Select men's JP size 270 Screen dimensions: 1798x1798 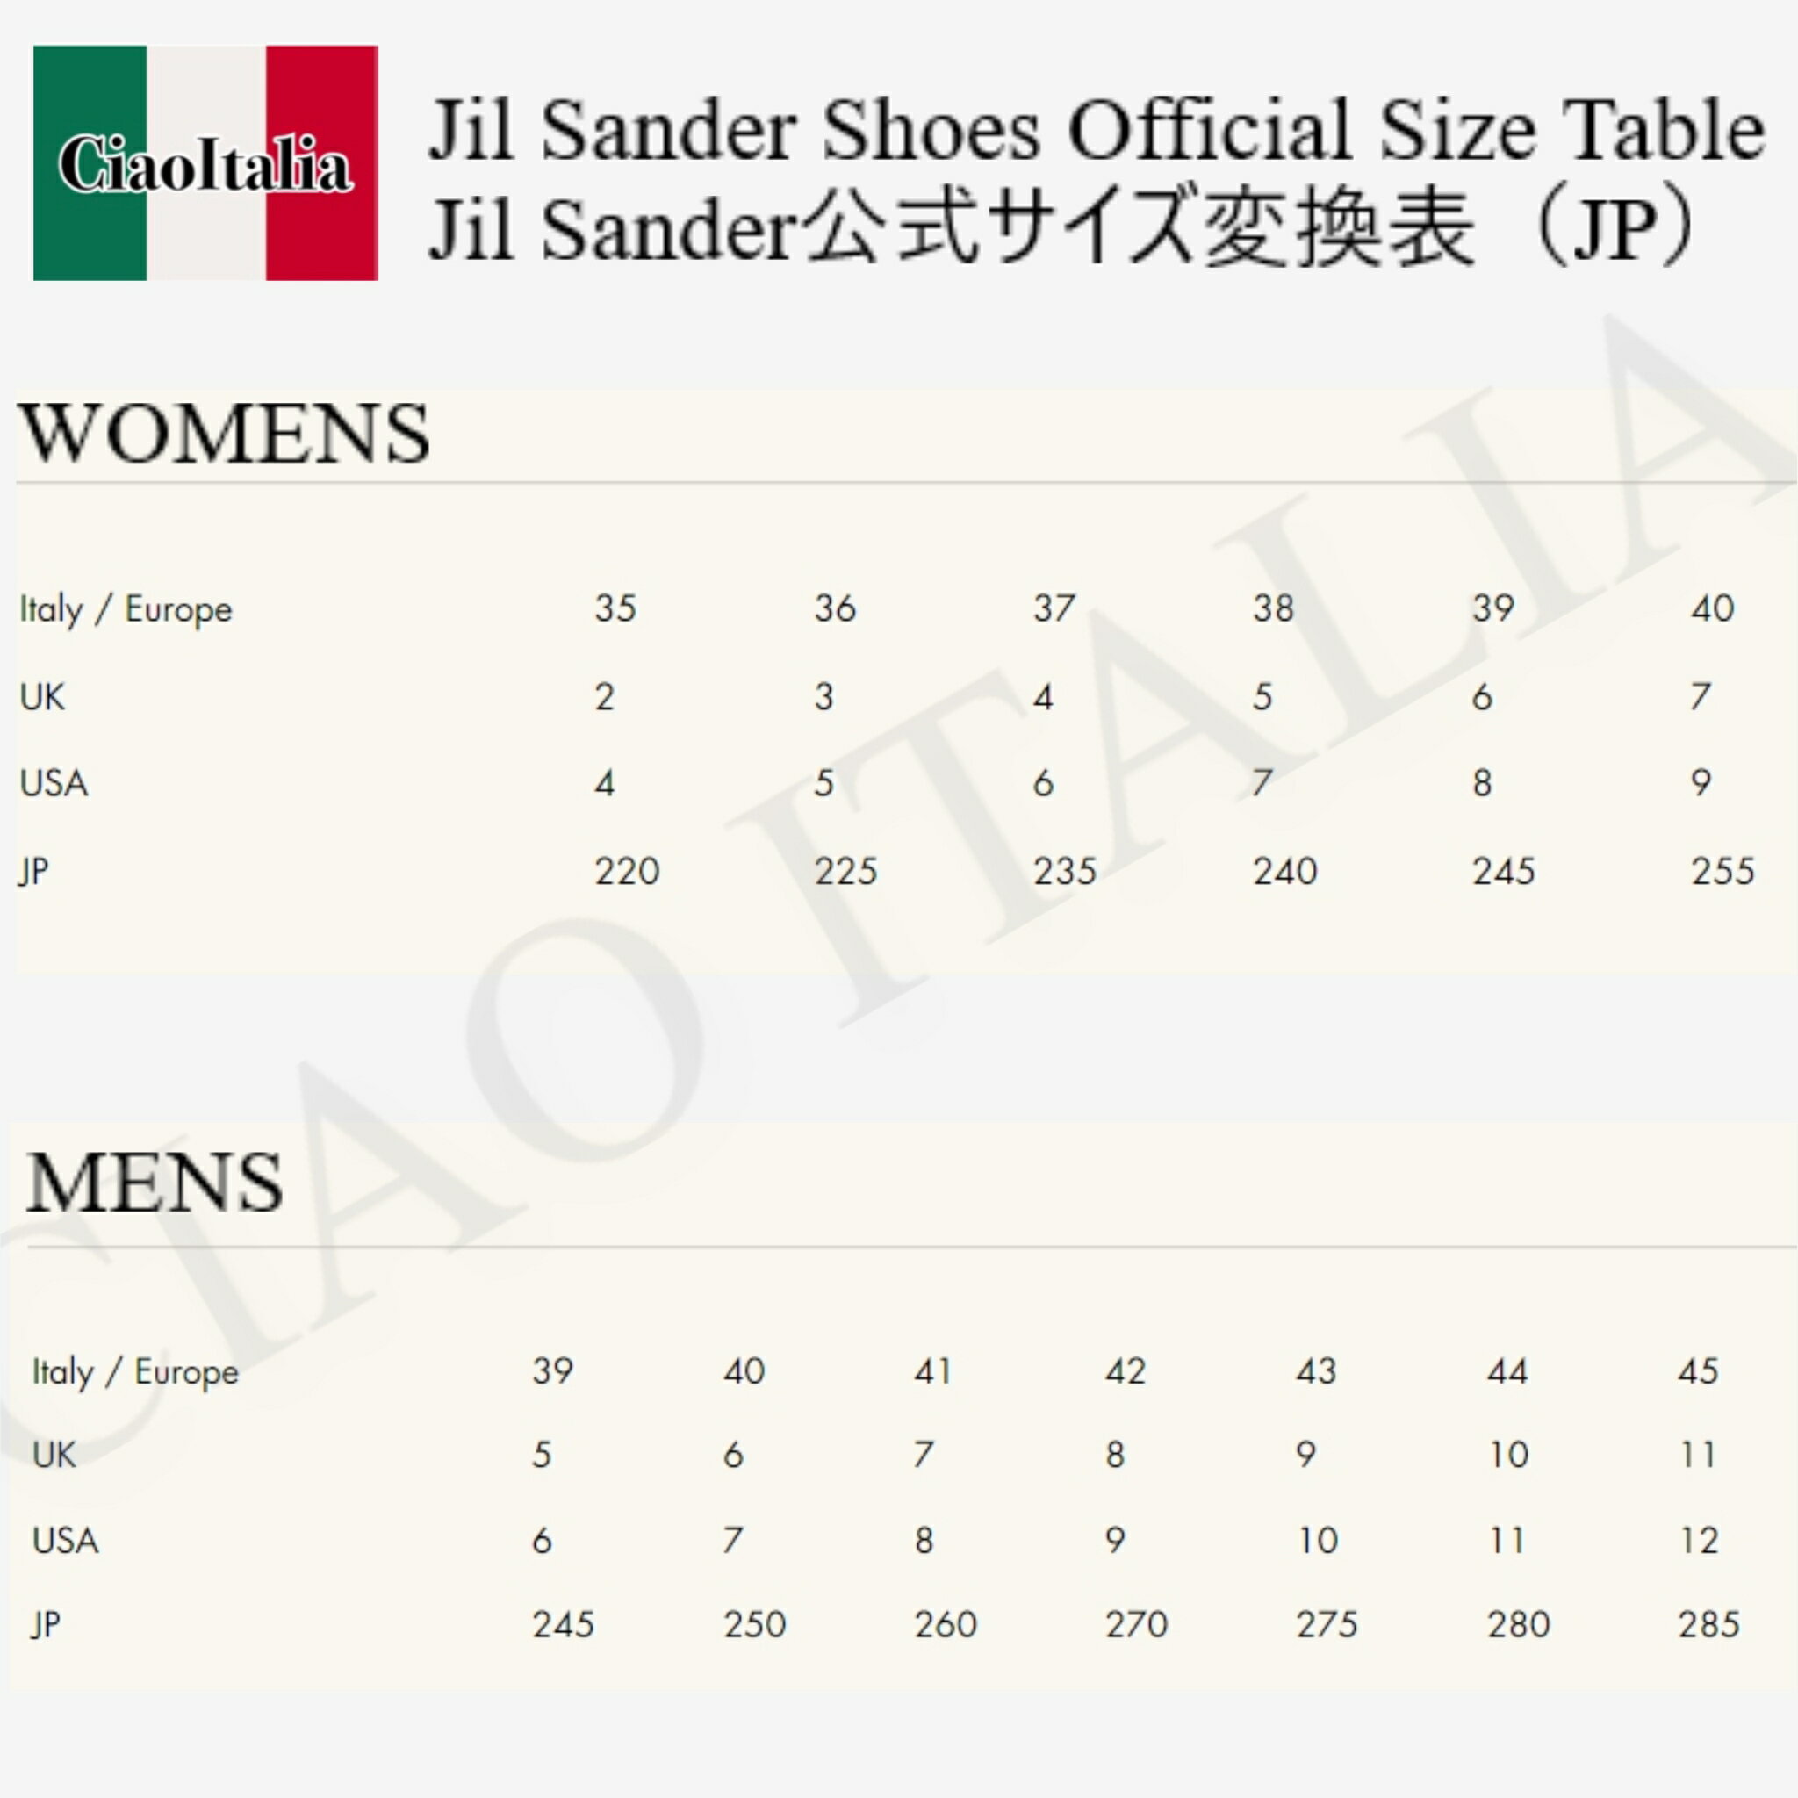coord(1136,1625)
